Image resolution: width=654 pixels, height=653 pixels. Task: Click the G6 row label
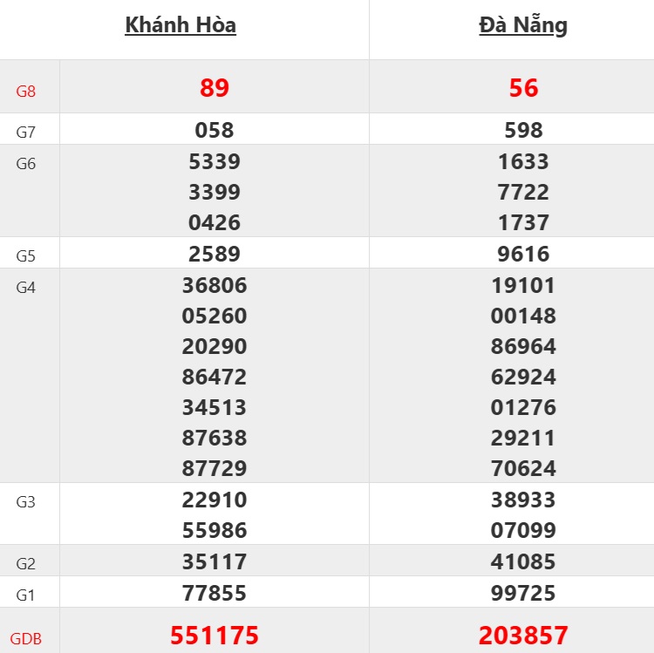click(x=26, y=164)
